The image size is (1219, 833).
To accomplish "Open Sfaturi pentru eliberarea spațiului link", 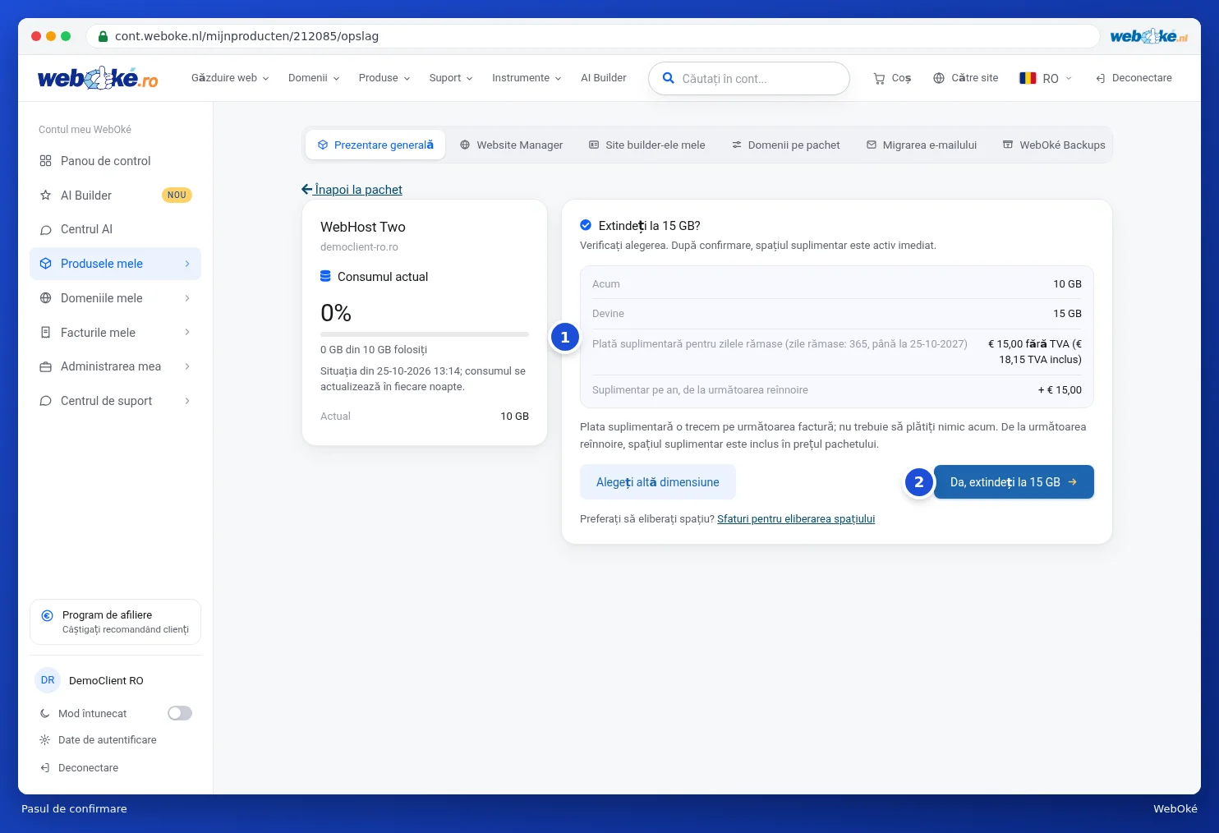I will (796, 519).
